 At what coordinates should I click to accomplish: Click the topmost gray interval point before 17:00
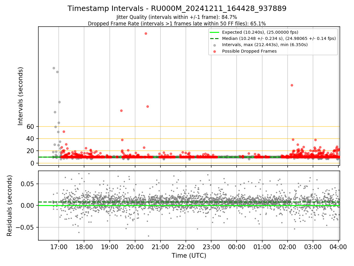tap(54, 68)
